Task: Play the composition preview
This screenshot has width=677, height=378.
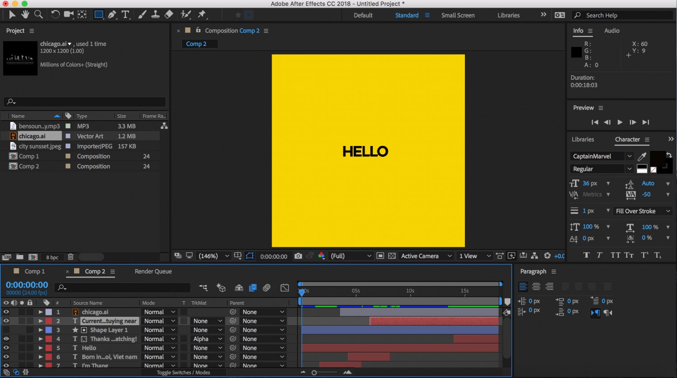Action: pyautogui.click(x=620, y=122)
